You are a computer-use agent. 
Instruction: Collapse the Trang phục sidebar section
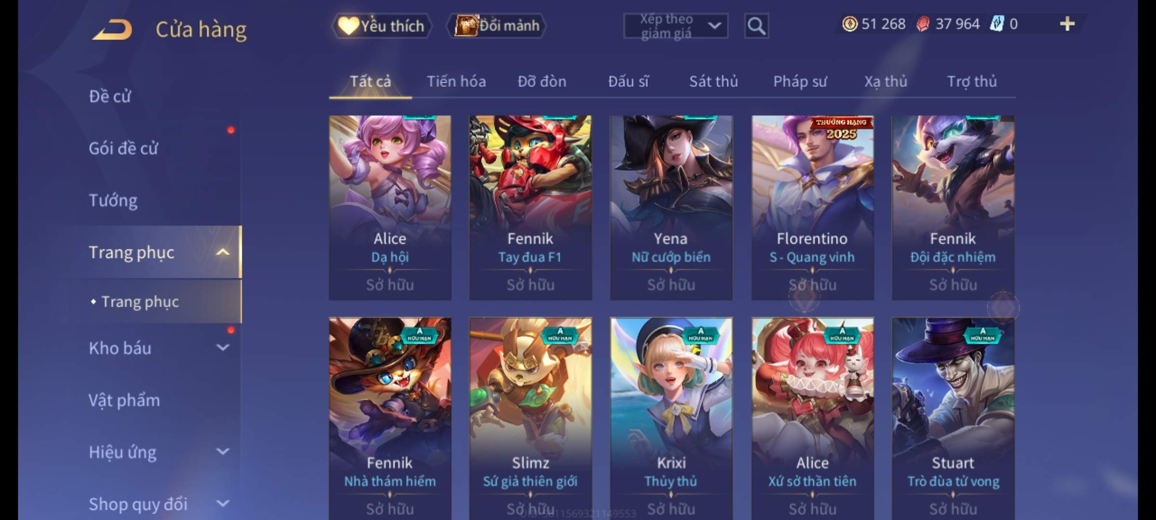pos(223,252)
